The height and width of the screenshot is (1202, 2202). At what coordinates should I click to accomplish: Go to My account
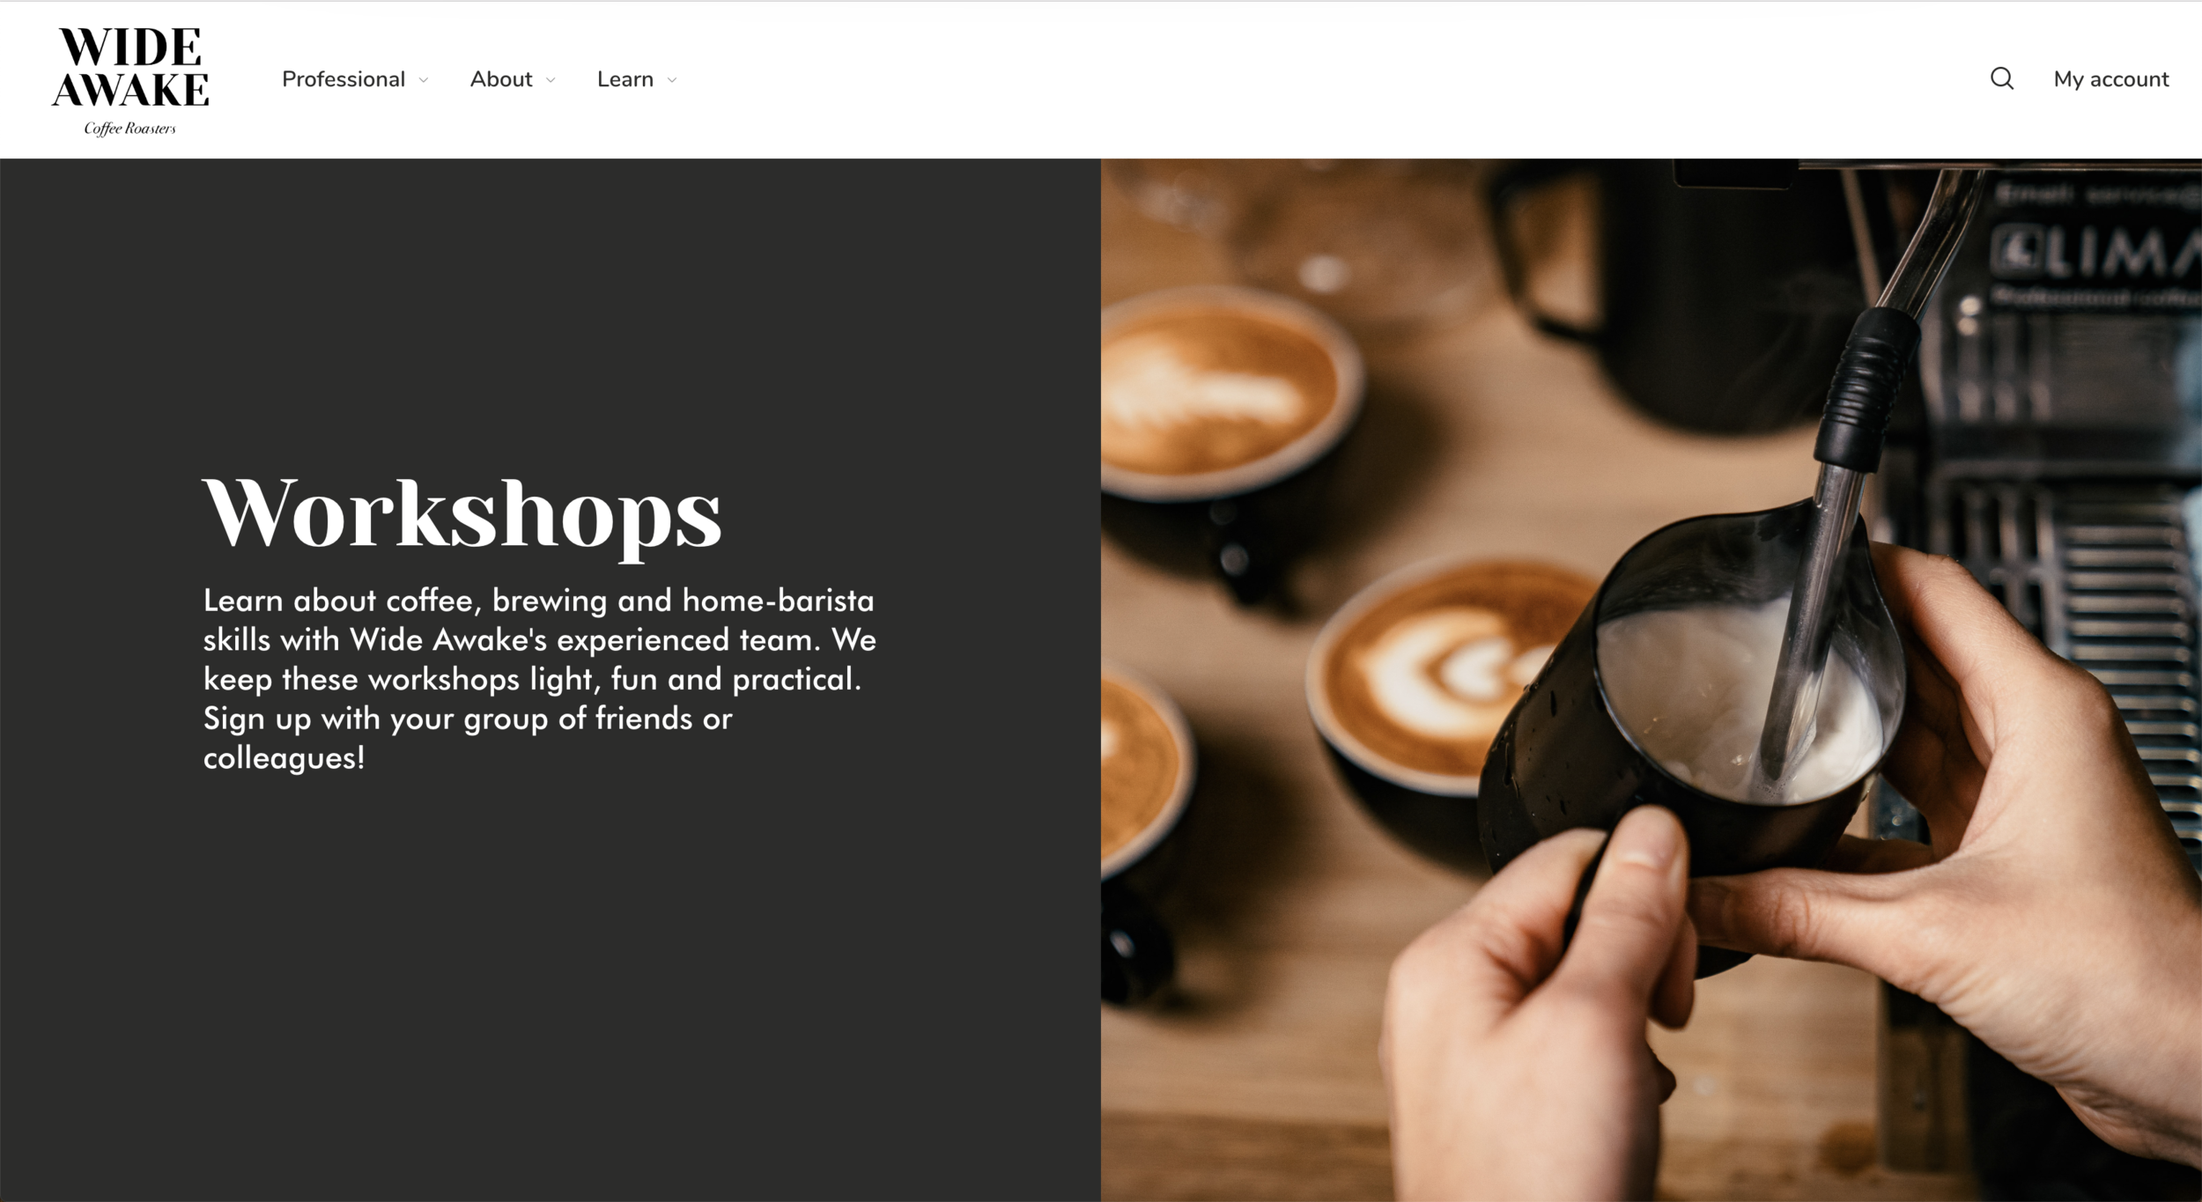pos(2110,79)
